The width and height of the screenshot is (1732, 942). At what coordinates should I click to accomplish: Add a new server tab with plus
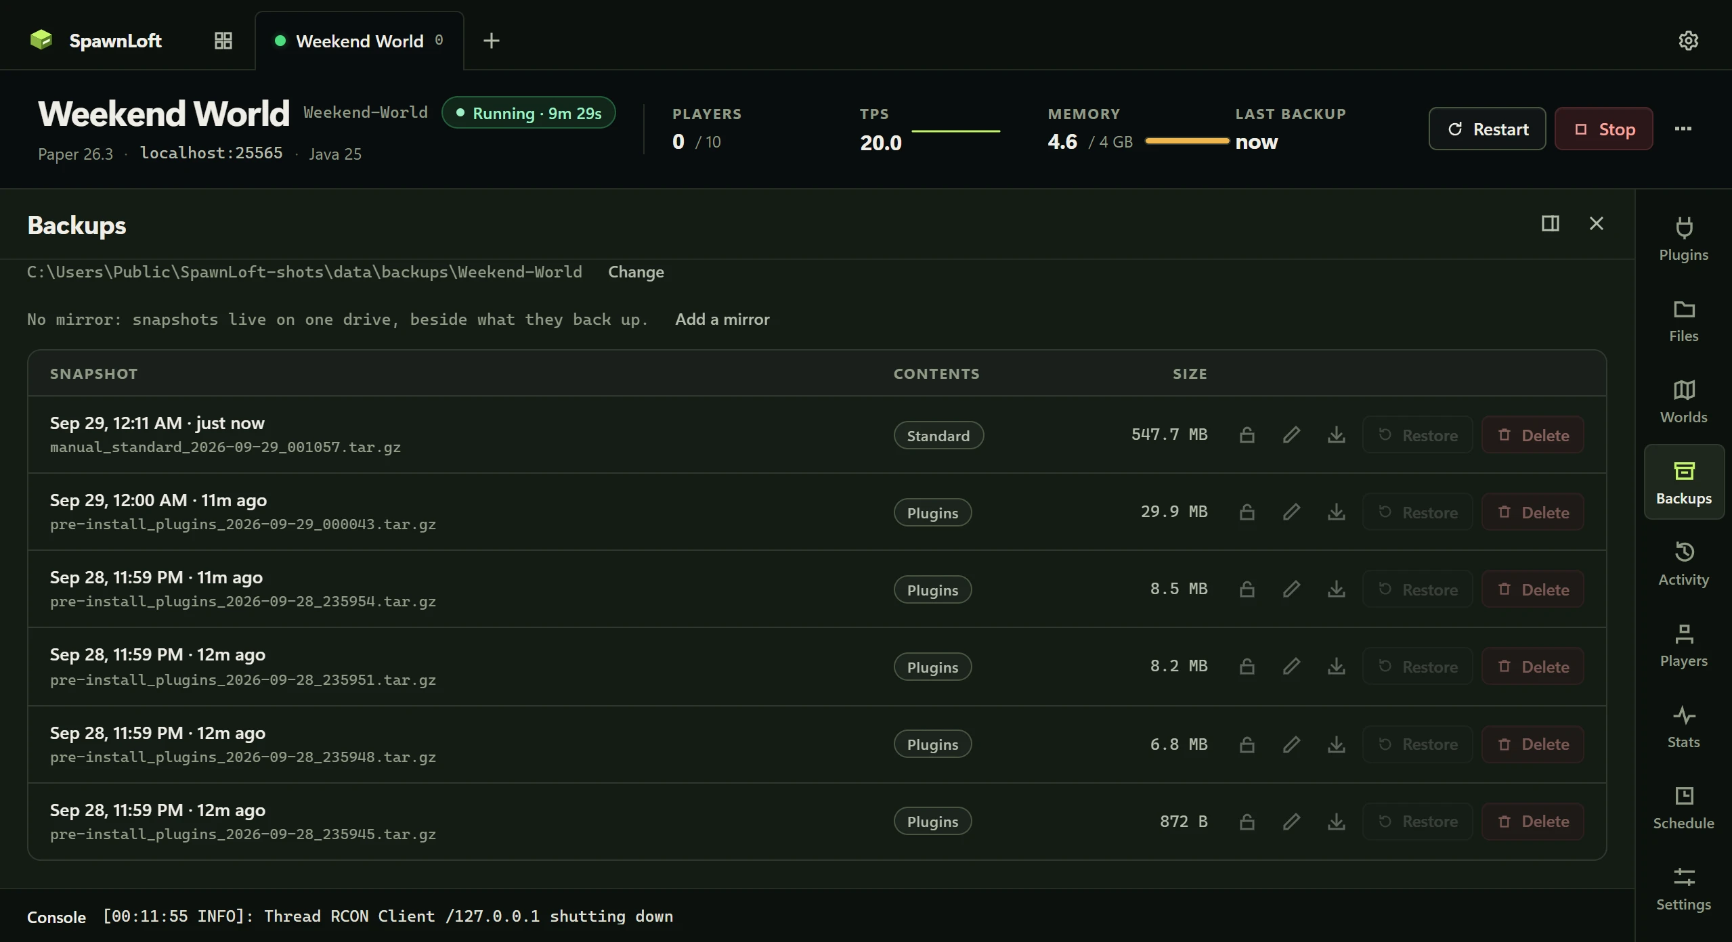[x=492, y=41]
